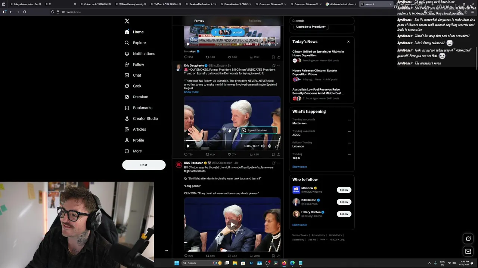The width and height of the screenshot is (478, 268).
Task: Click the white Post button
Action: click(144, 165)
